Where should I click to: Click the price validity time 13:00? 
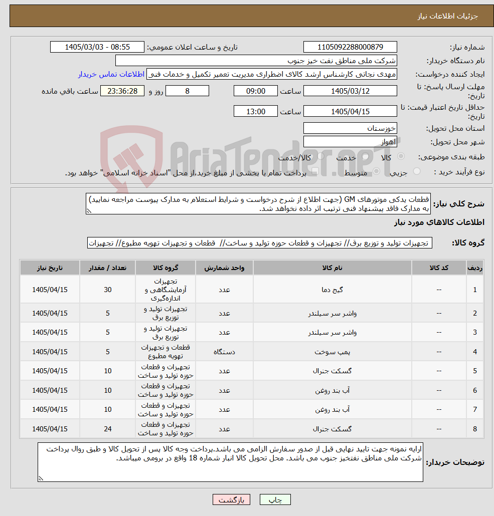pyautogui.click(x=256, y=111)
